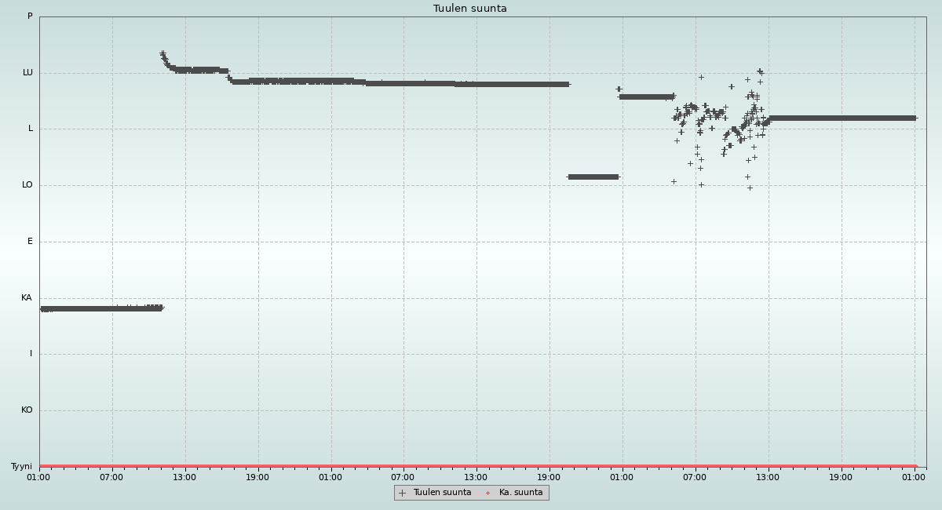Select the 'I' y-axis label
The width and height of the screenshot is (942, 510).
coord(31,354)
